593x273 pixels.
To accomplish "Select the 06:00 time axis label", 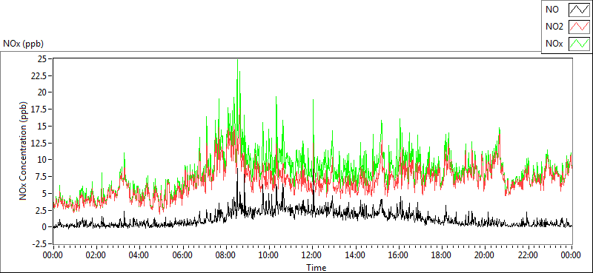I will pos(182,255).
